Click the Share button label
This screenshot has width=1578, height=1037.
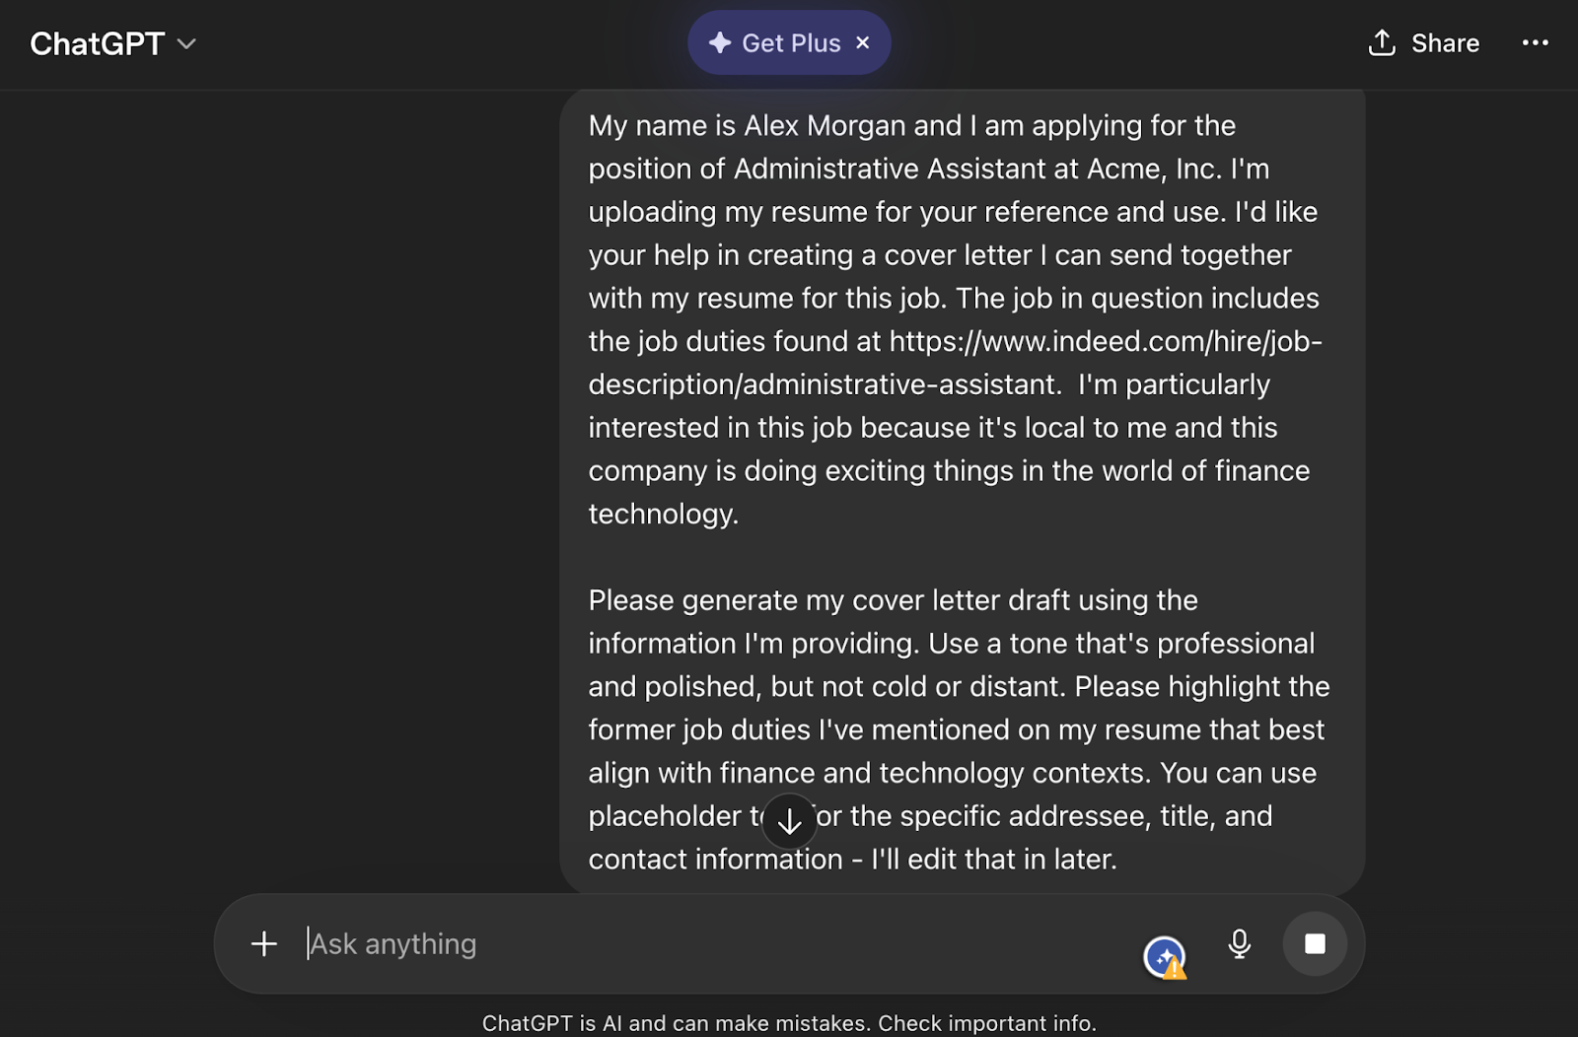(x=1444, y=43)
